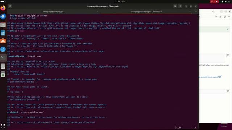Expand the terminal tab list dropdown arrow

(196, 12)
